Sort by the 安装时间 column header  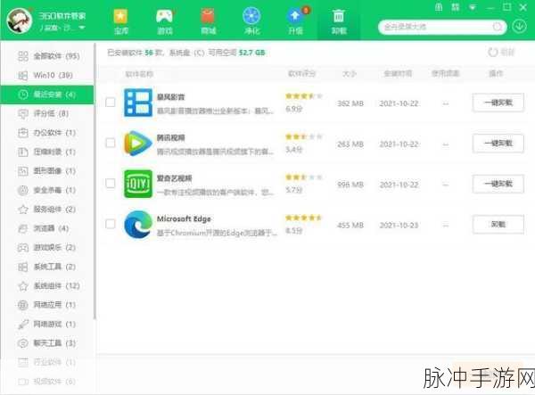coord(398,73)
